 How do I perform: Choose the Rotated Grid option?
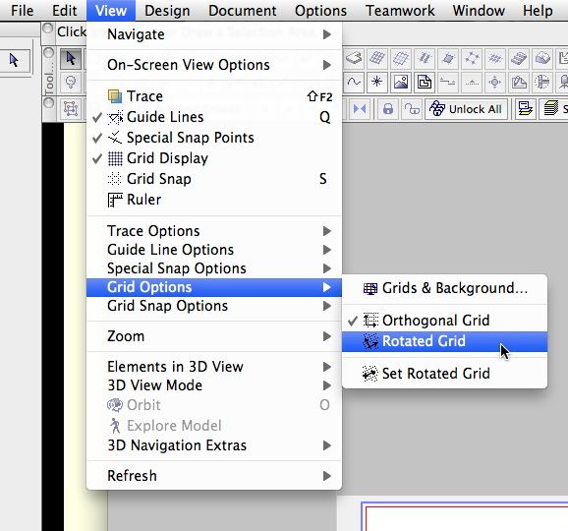click(x=444, y=341)
